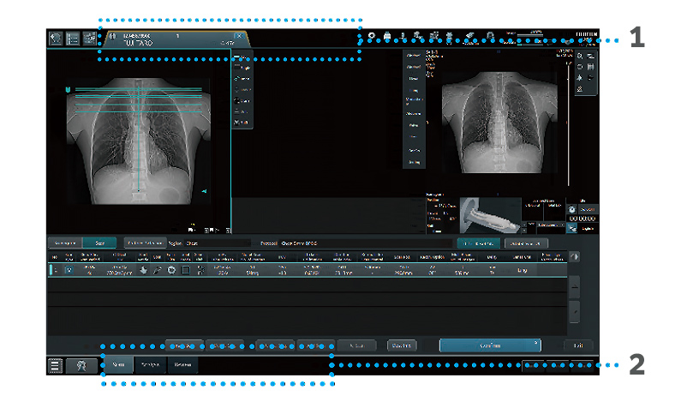This screenshot has width=699, height=408.
Task: Click the dotted pattern icon in the scan row
Action: pos(200,270)
